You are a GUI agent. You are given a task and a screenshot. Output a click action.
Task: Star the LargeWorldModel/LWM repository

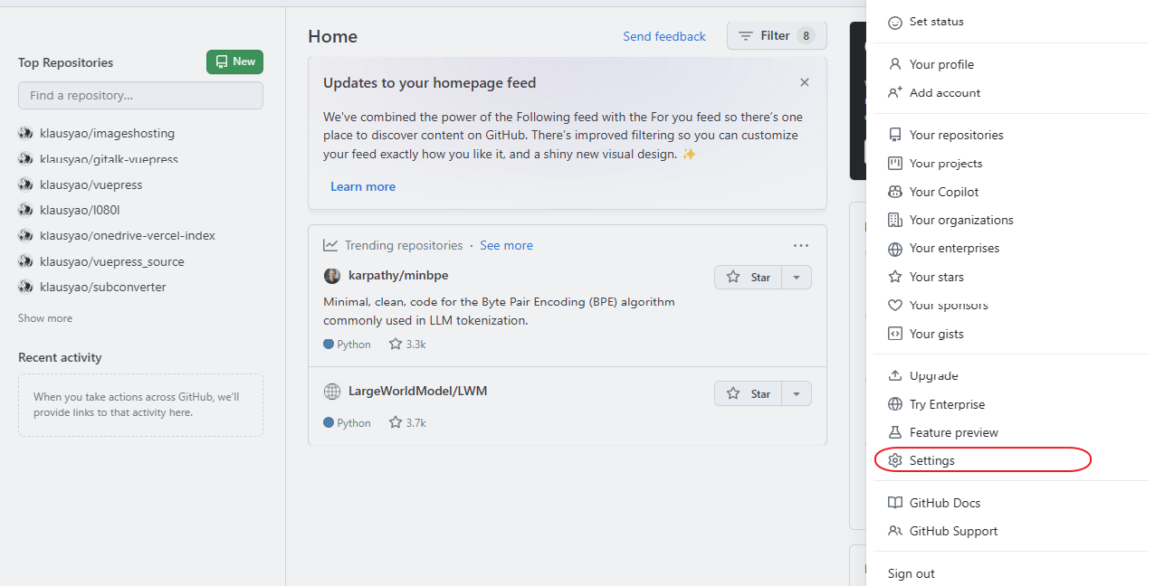coord(748,394)
